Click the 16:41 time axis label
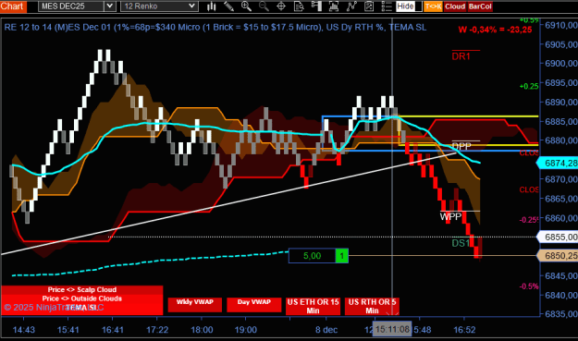 coord(113,330)
